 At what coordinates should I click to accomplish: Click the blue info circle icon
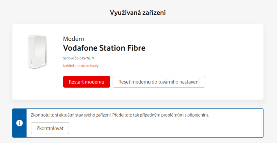[x=20, y=123]
